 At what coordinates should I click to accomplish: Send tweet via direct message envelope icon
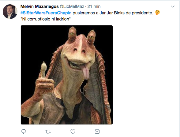(x=97, y=131)
